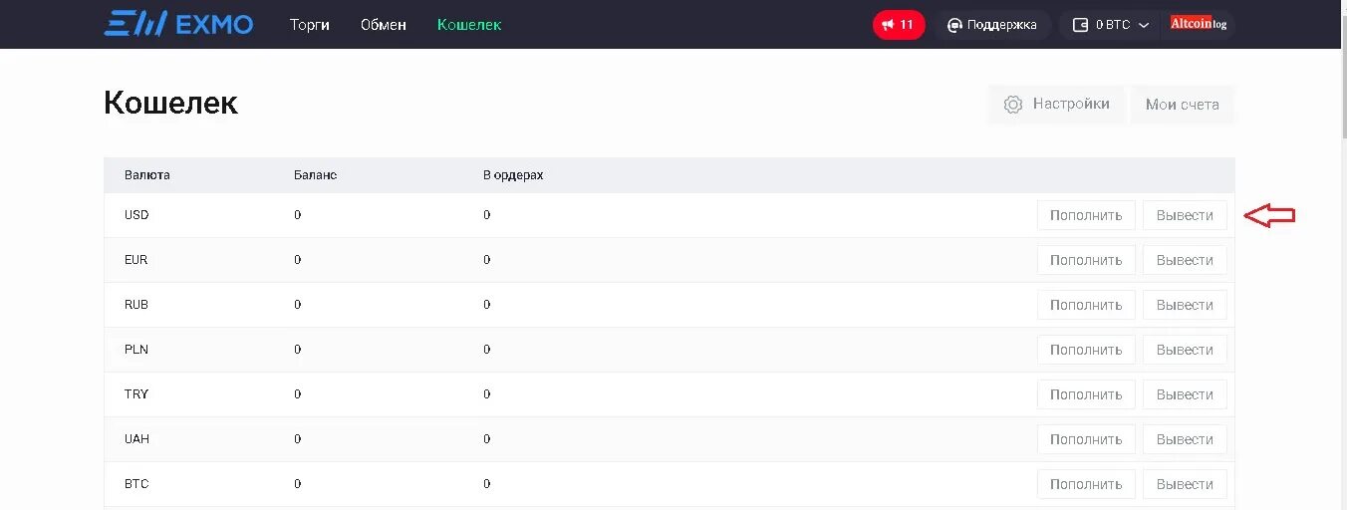This screenshot has height=510, width=1347.
Task: Click Вывести for RUB
Action: tap(1185, 305)
